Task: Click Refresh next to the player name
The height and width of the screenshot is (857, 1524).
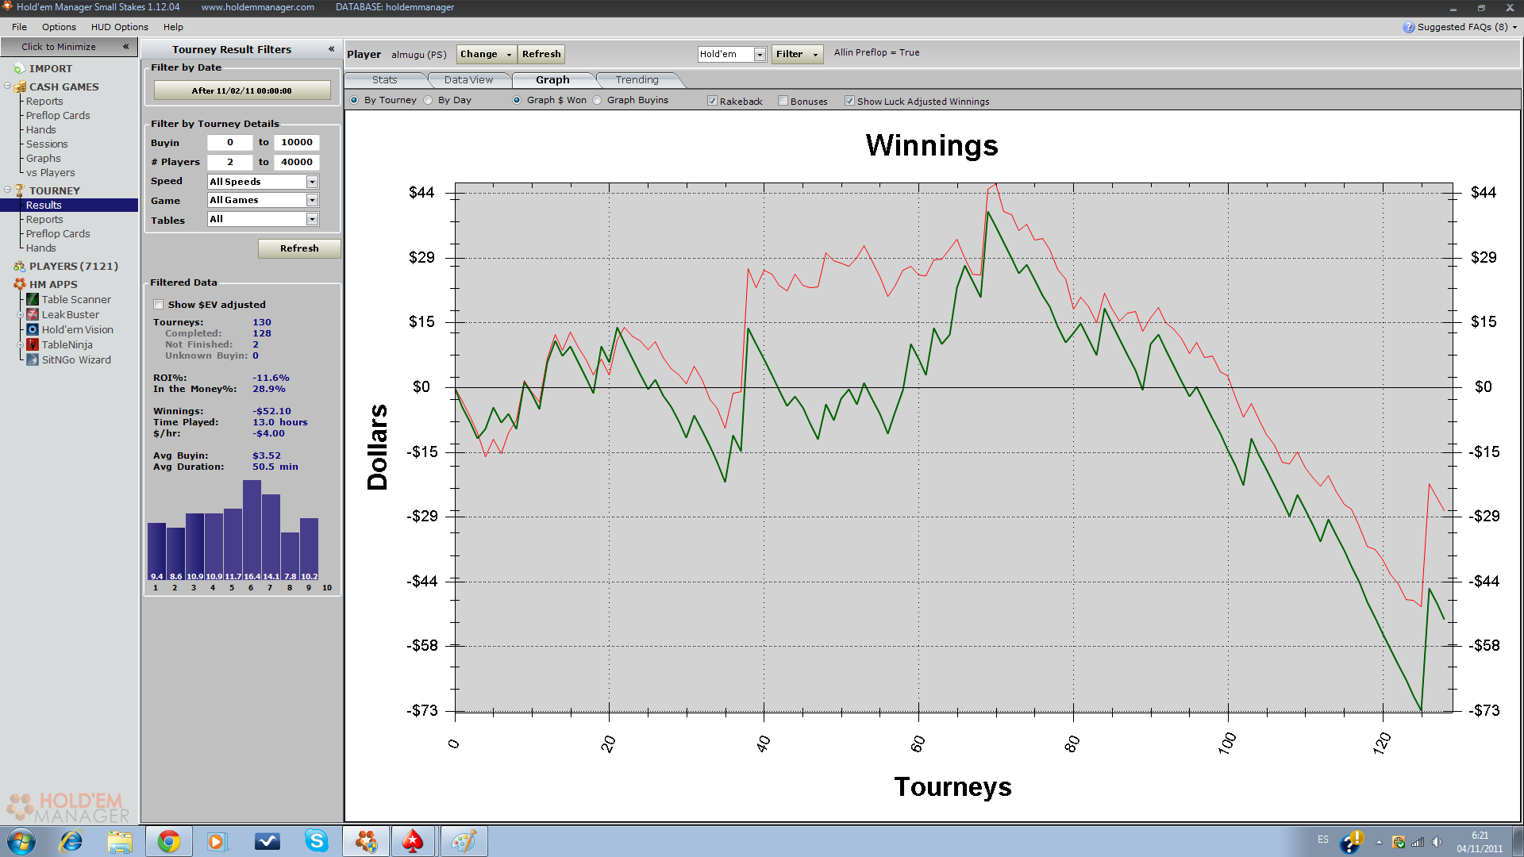Action: (541, 54)
